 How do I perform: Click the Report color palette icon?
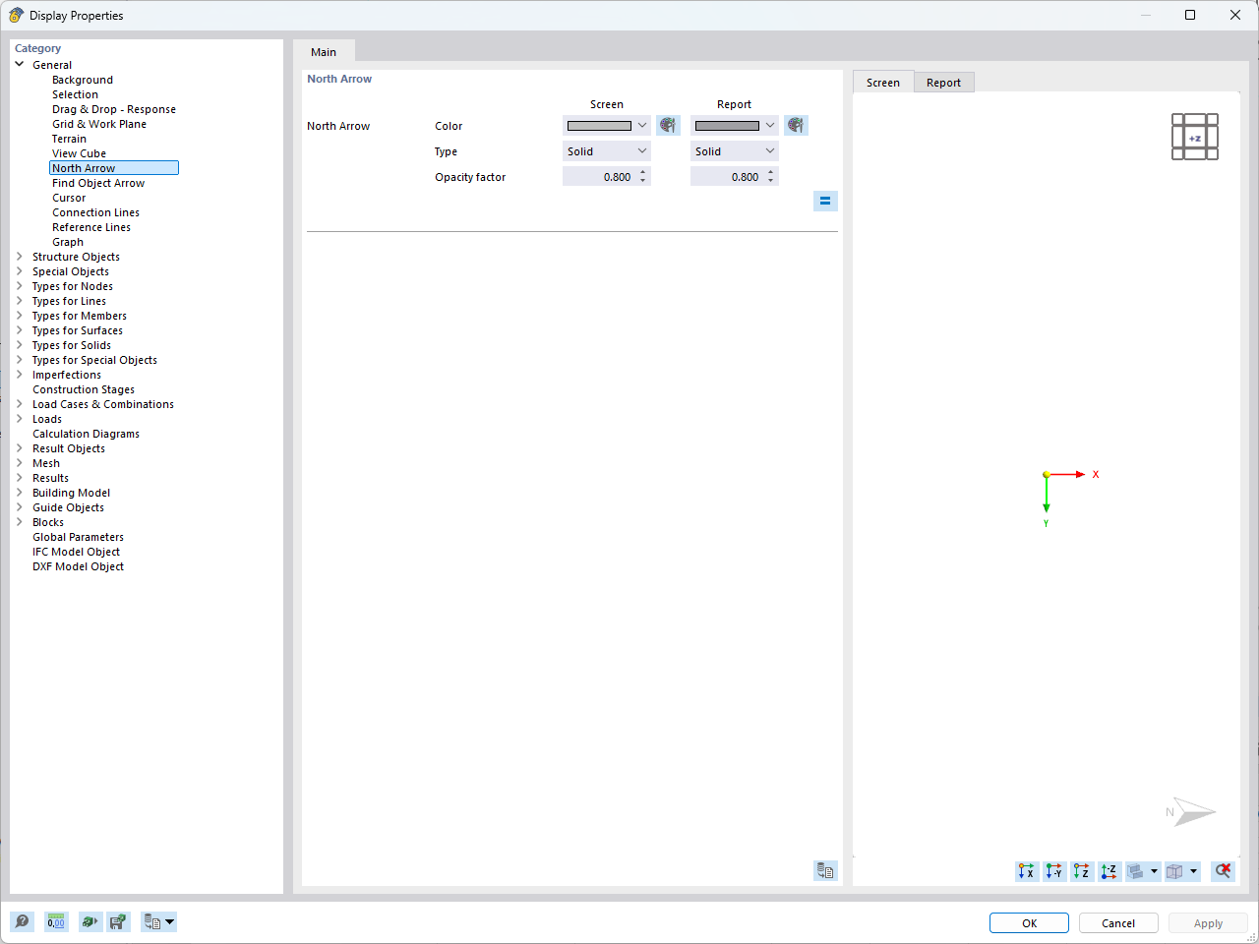(796, 125)
